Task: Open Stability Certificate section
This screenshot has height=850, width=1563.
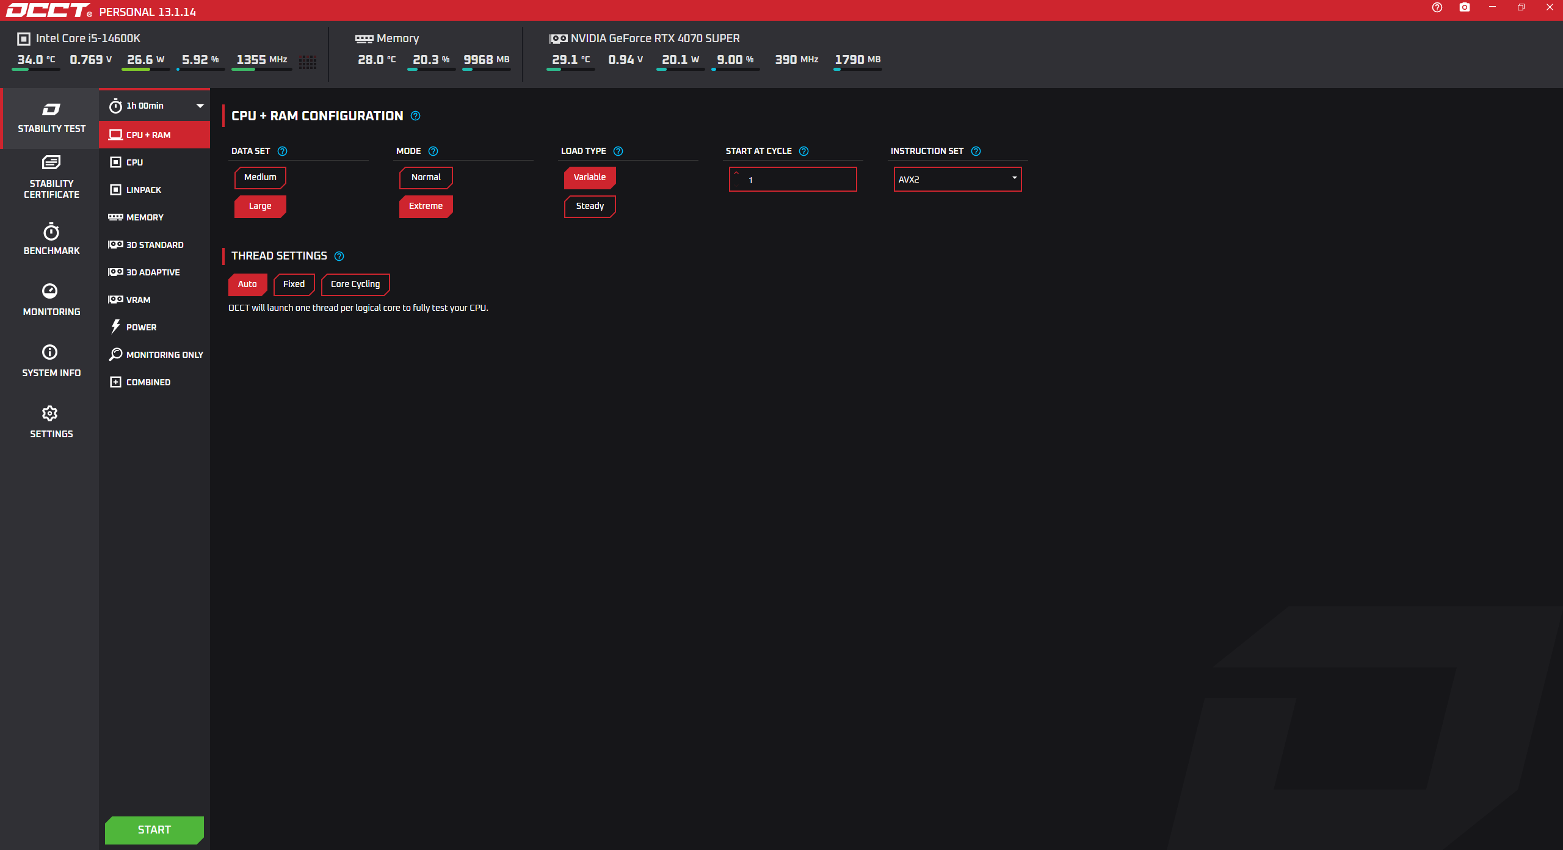Action: [x=51, y=177]
